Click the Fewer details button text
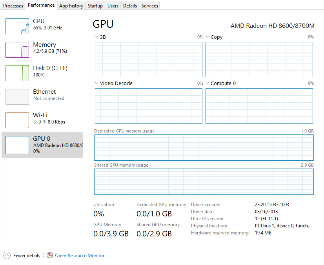 [27, 256]
